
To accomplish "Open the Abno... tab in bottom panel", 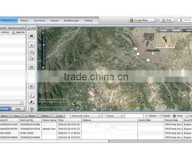I will click(x=44, y=116).
